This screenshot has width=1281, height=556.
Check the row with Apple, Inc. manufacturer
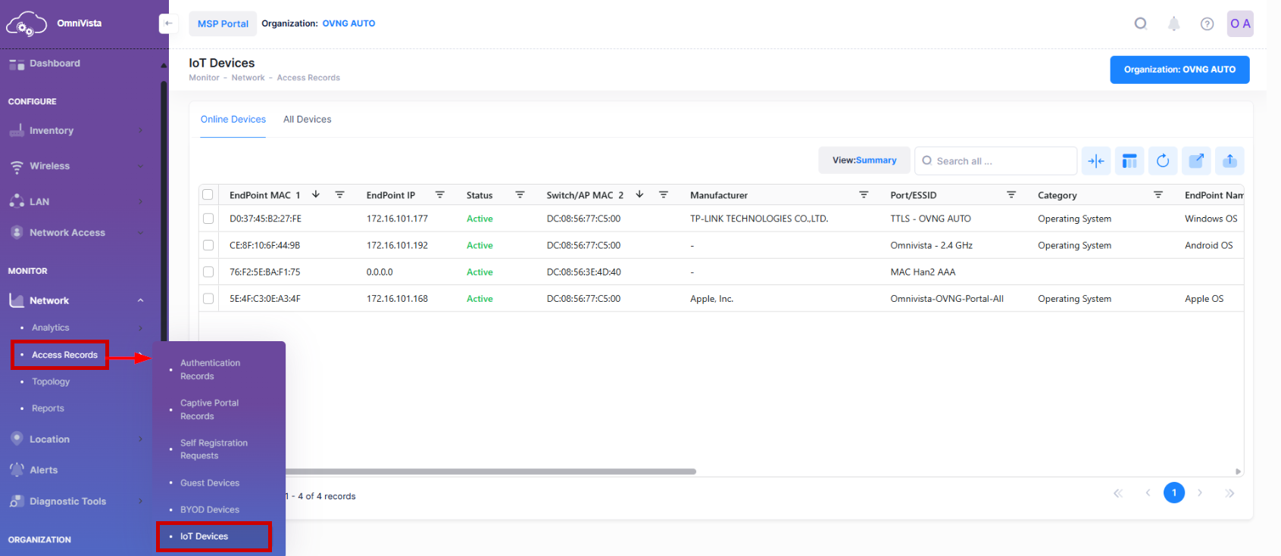coord(208,299)
